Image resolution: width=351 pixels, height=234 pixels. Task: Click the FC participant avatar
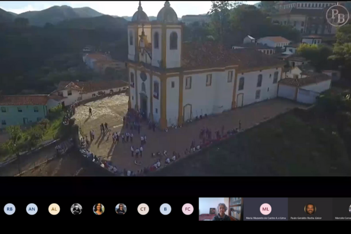188,209
